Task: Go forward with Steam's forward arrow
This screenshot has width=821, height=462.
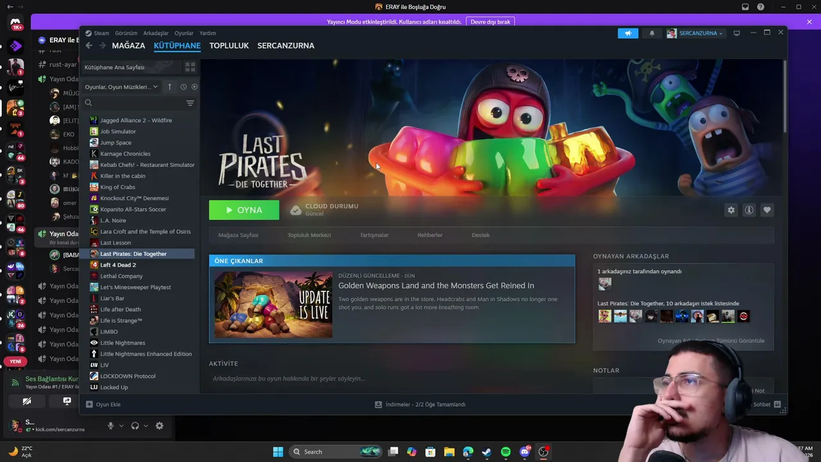Action: 102,46
